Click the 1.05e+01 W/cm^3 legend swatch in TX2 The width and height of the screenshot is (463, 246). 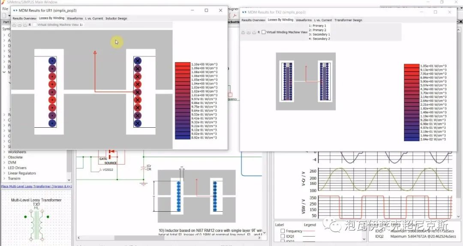412,66
